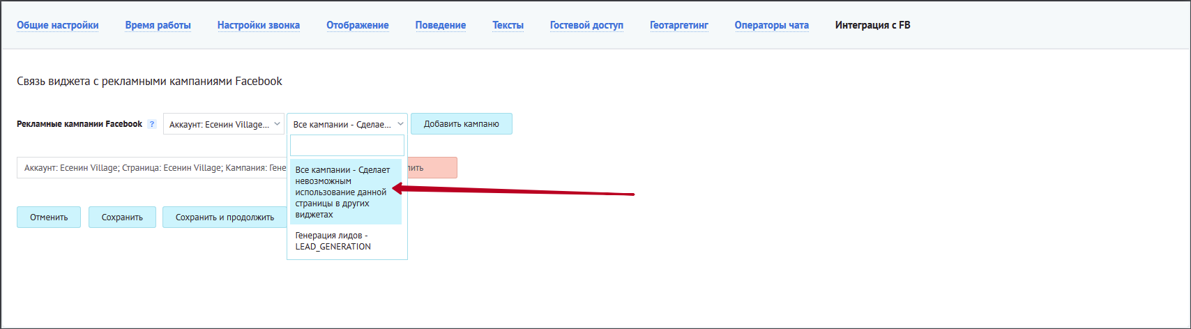The height and width of the screenshot is (329, 1191).
Task: Select the Интеграция с FB tab
Action: pos(873,25)
